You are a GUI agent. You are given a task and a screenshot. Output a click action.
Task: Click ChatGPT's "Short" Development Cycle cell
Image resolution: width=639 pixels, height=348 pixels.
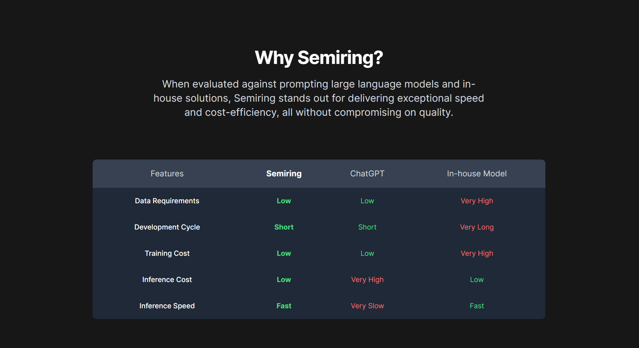coord(367,227)
